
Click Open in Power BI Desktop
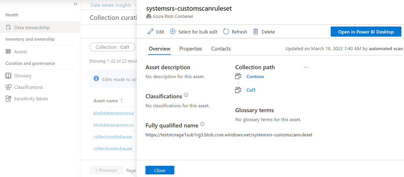tap(366, 32)
